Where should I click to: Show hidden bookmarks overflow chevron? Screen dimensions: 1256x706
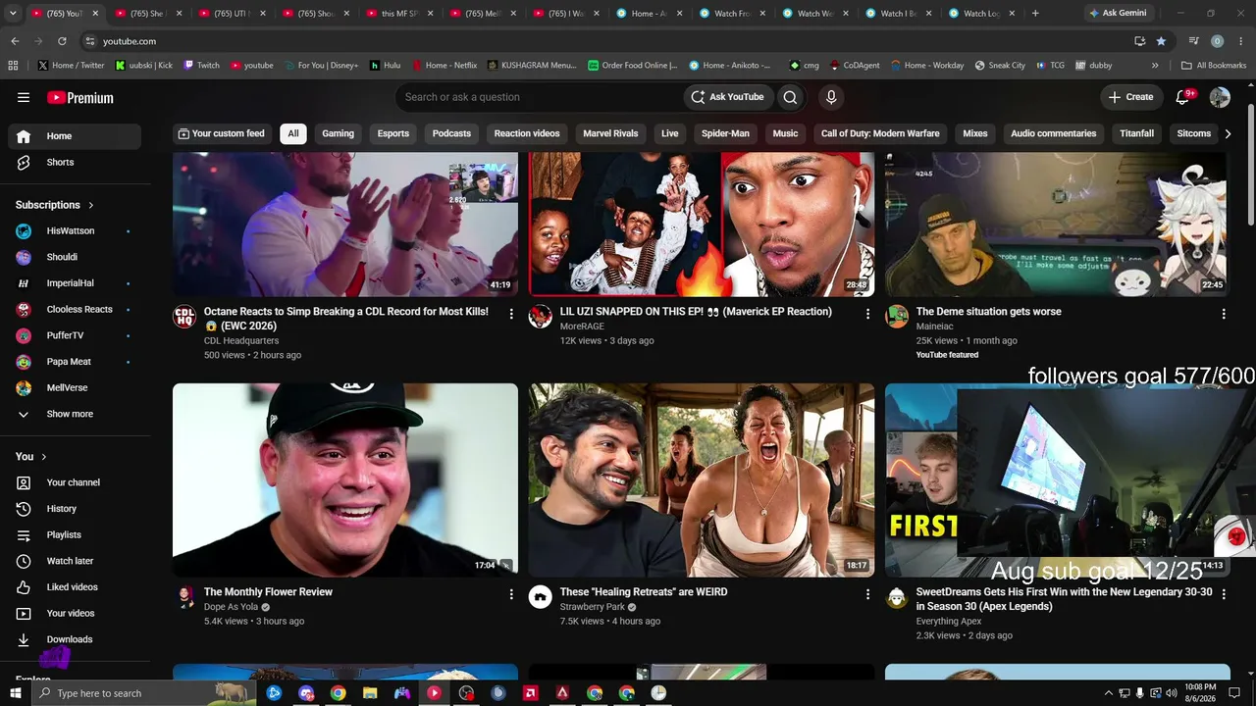point(1155,66)
